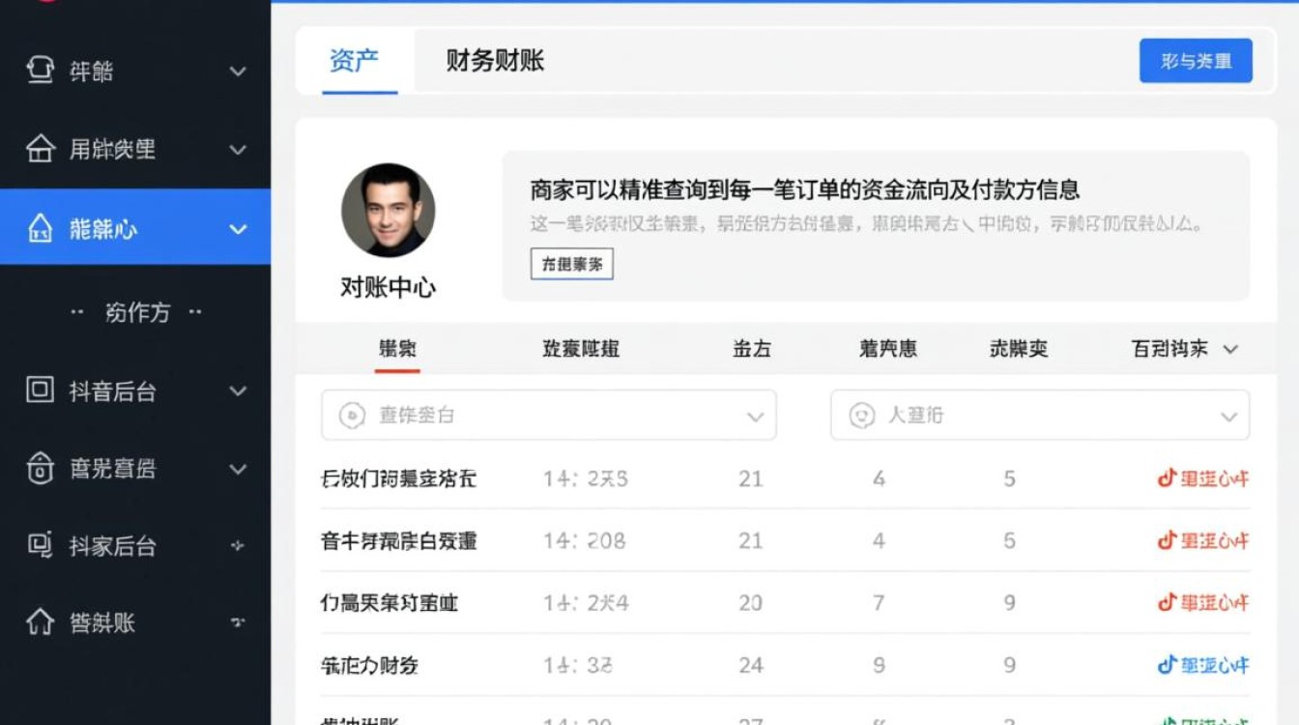
Task: Click the 对账中心 profile avatar photo
Action: [x=388, y=211]
